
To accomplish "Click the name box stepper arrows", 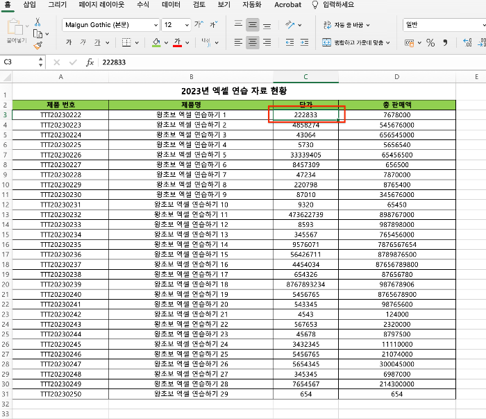I will tap(40, 62).
